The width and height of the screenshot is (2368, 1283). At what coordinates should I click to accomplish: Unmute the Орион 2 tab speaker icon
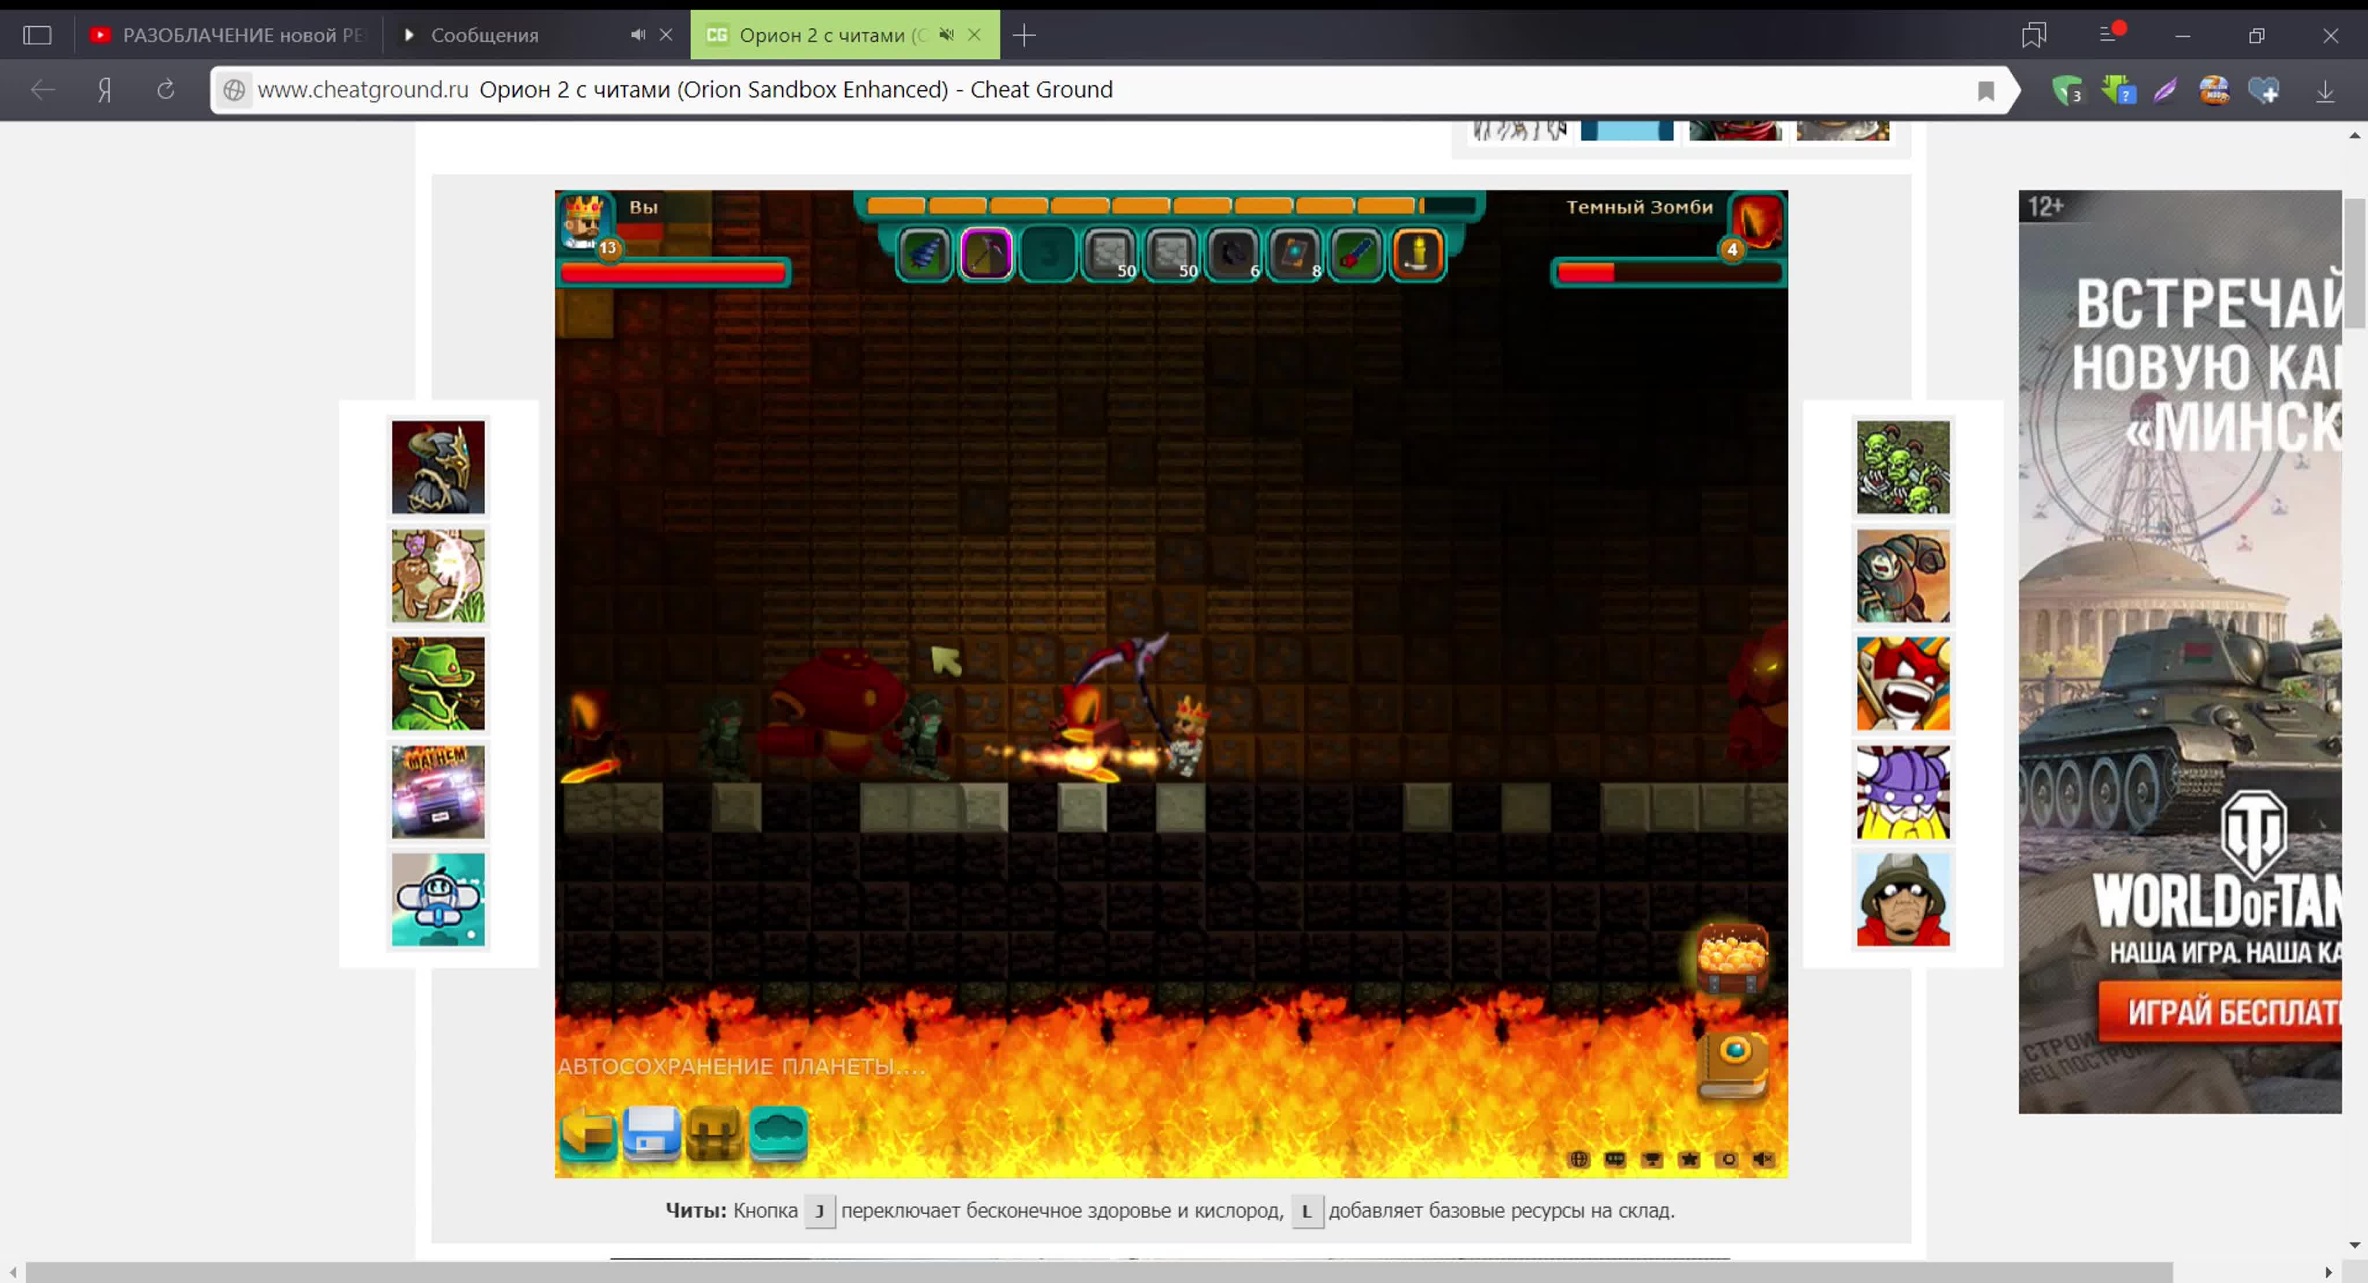(x=946, y=35)
